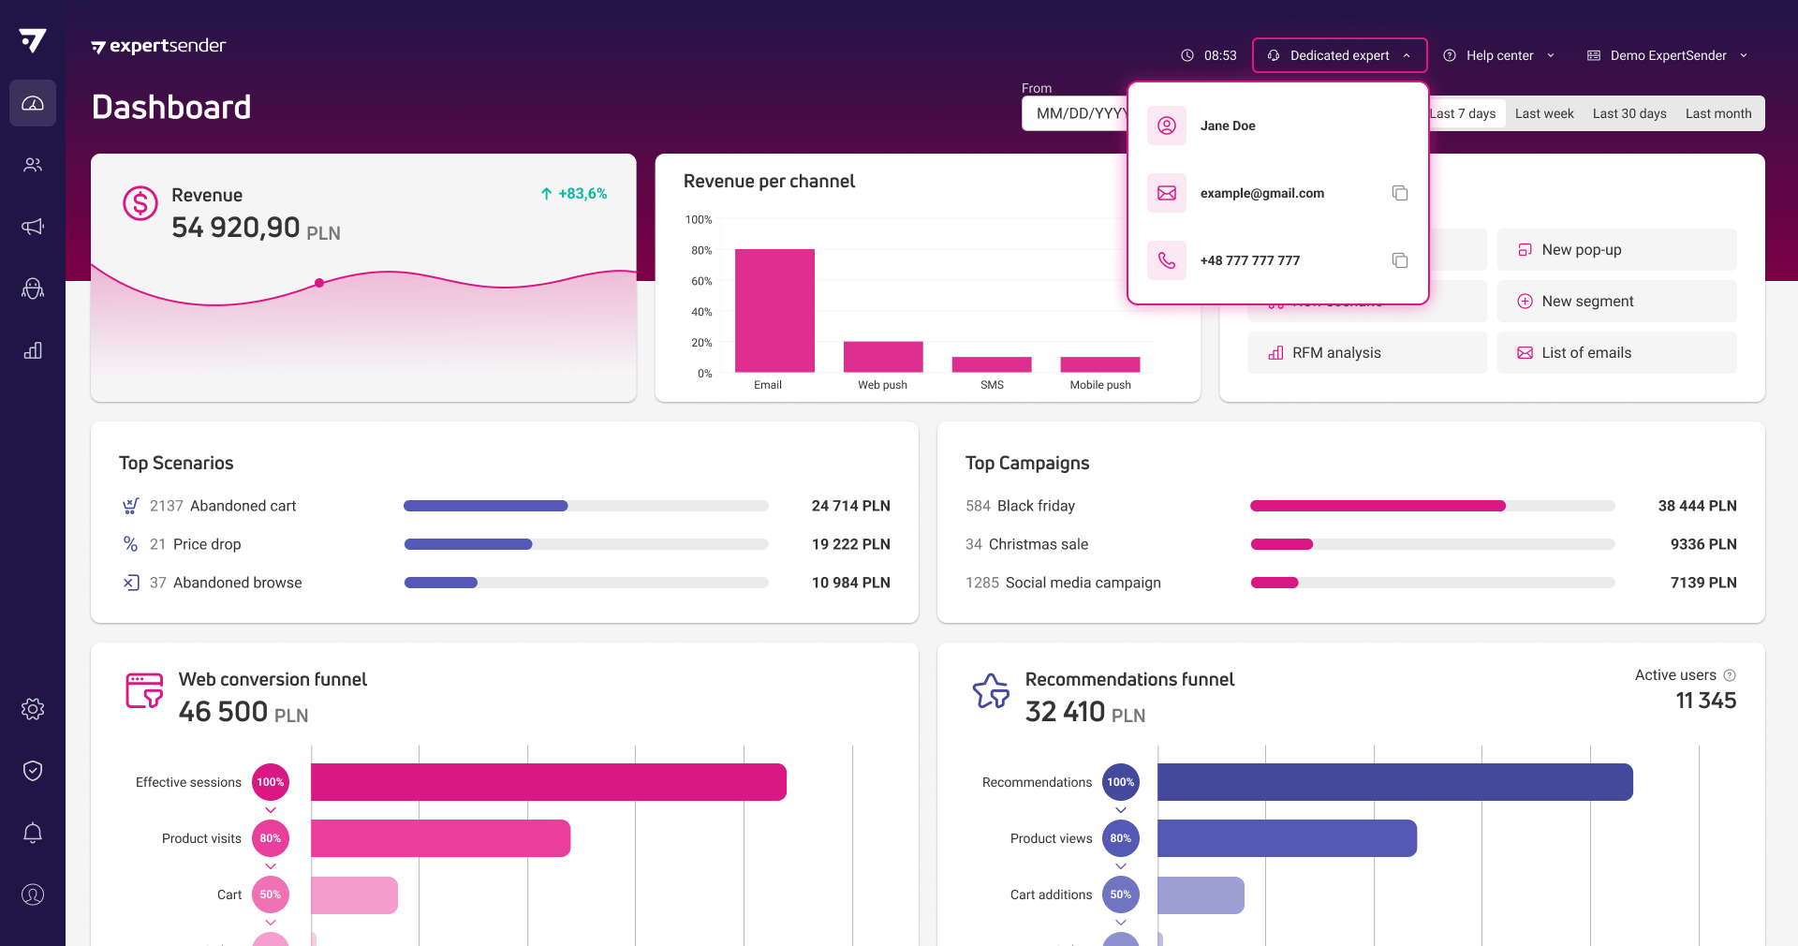Click the phone icon in expert popup
Screen dimensions: 1798x946
click(1167, 260)
